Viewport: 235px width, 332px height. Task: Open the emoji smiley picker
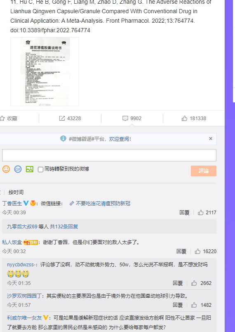point(6,169)
